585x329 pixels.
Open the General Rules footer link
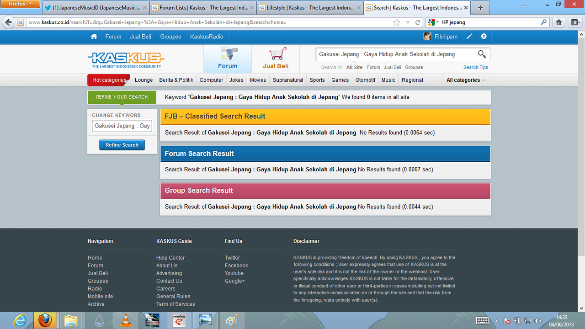coord(173,296)
